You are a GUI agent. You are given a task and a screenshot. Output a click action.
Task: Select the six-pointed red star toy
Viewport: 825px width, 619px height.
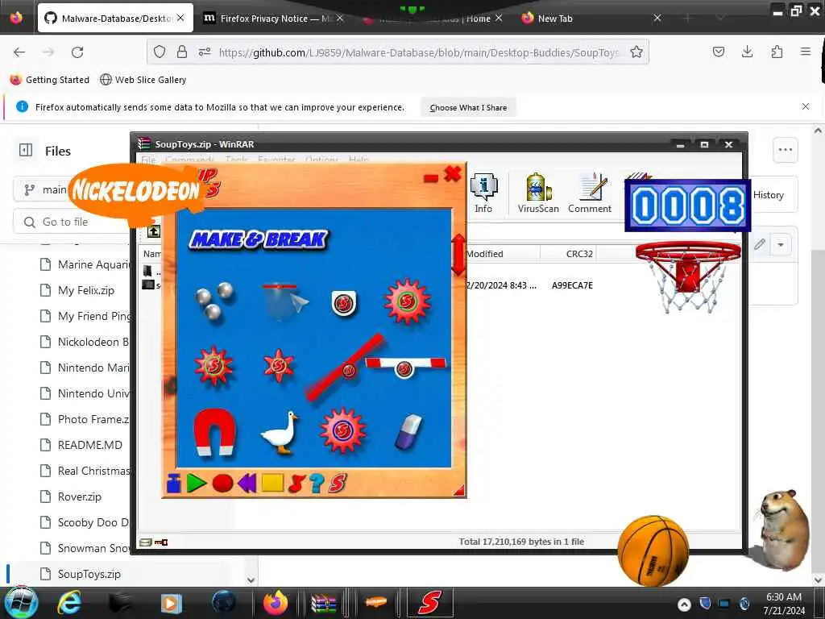tap(278, 365)
